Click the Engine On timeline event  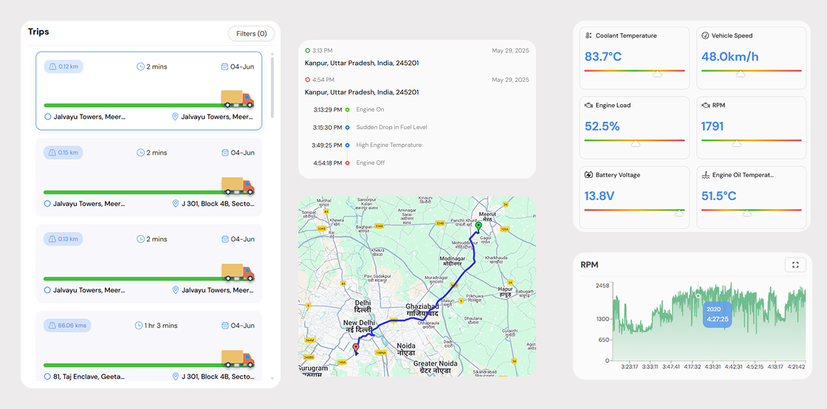[x=371, y=110]
